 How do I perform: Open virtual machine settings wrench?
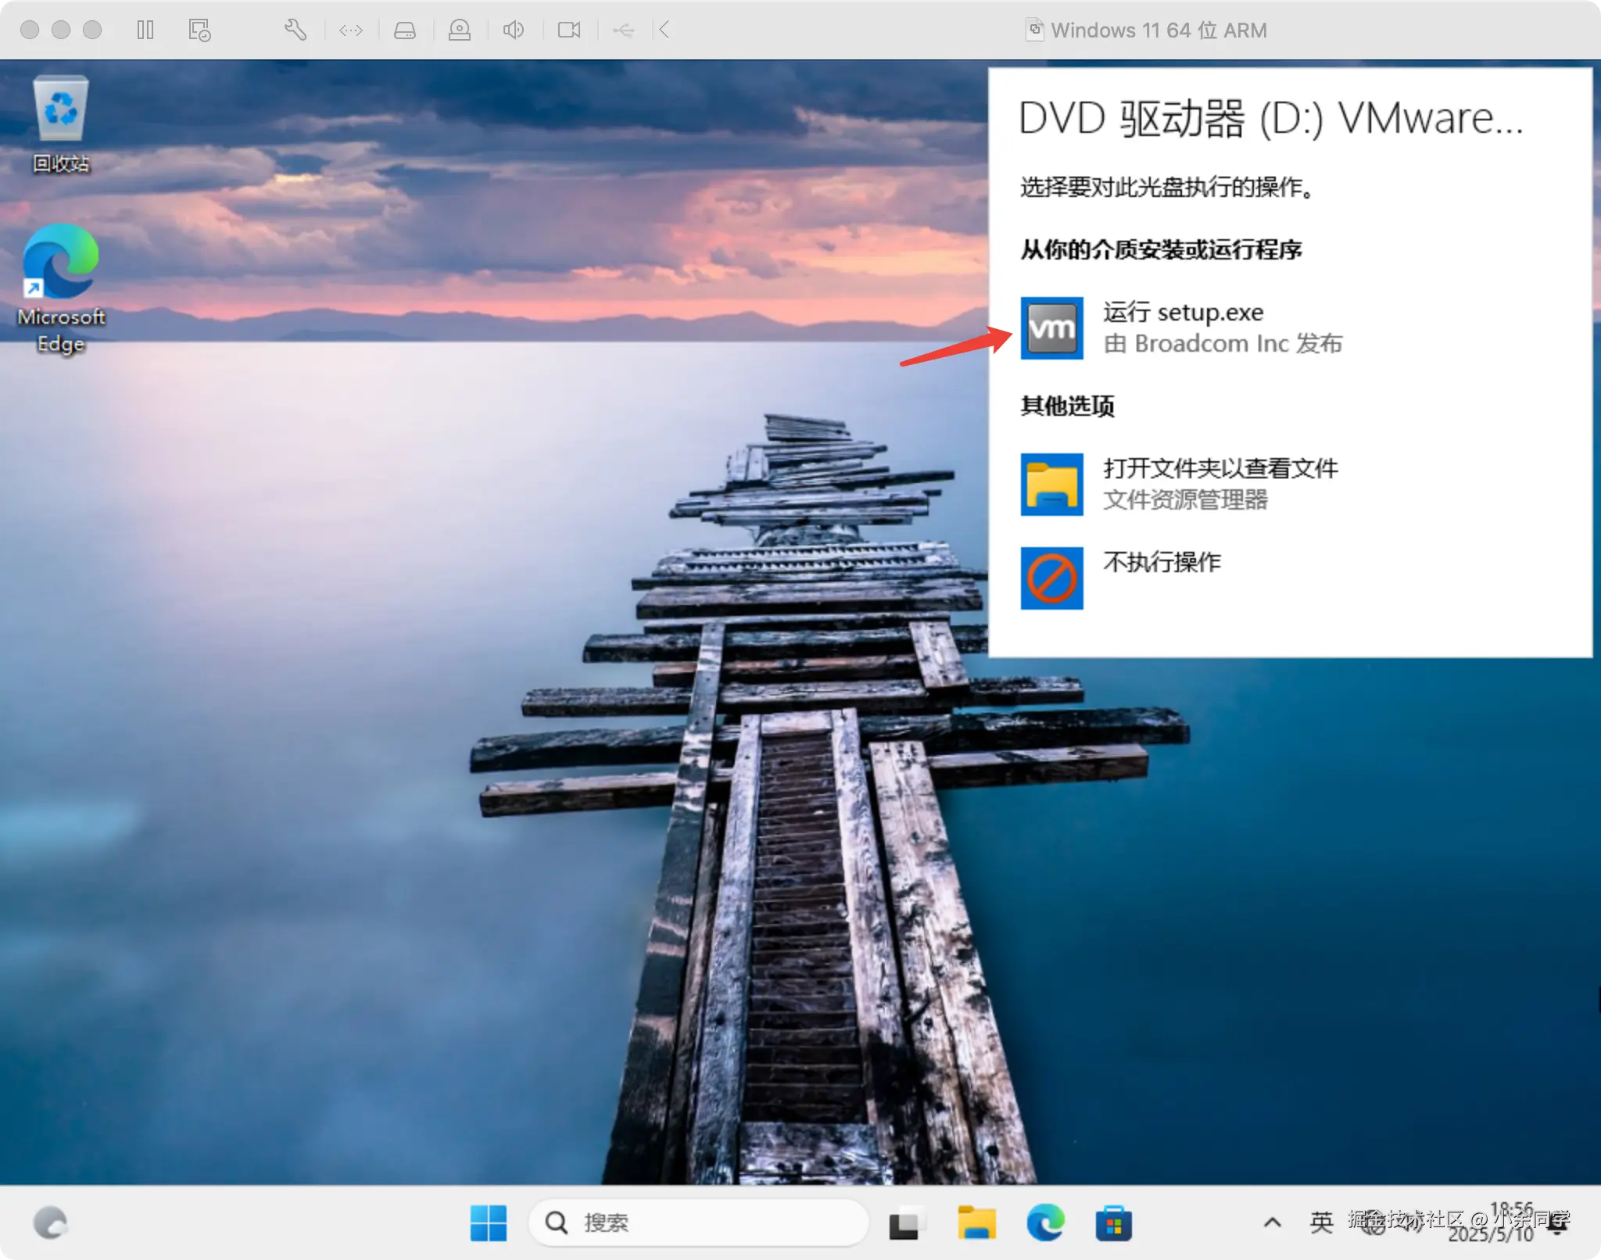[295, 30]
